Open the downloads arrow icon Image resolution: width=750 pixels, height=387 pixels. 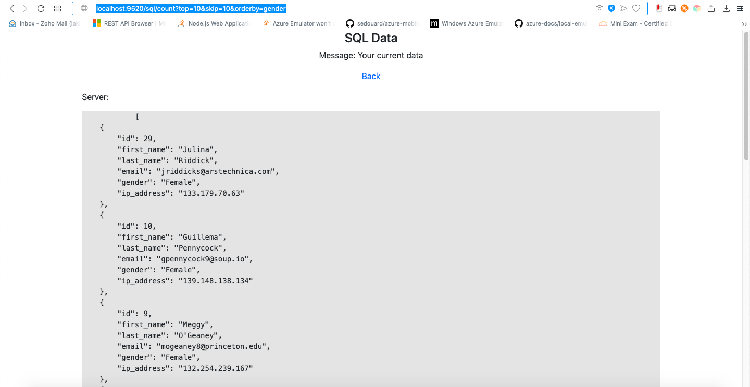pyautogui.click(x=726, y=8)
